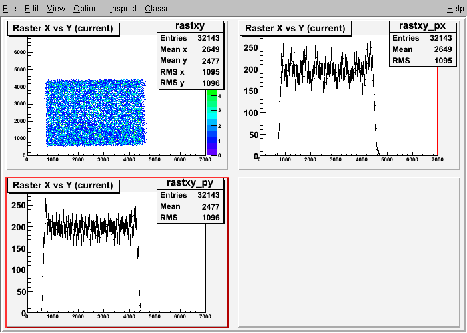Click 'Entries 32143' in rastxy_px stats
Viewport: 467px width, 333px height.
tap(422, 38)
